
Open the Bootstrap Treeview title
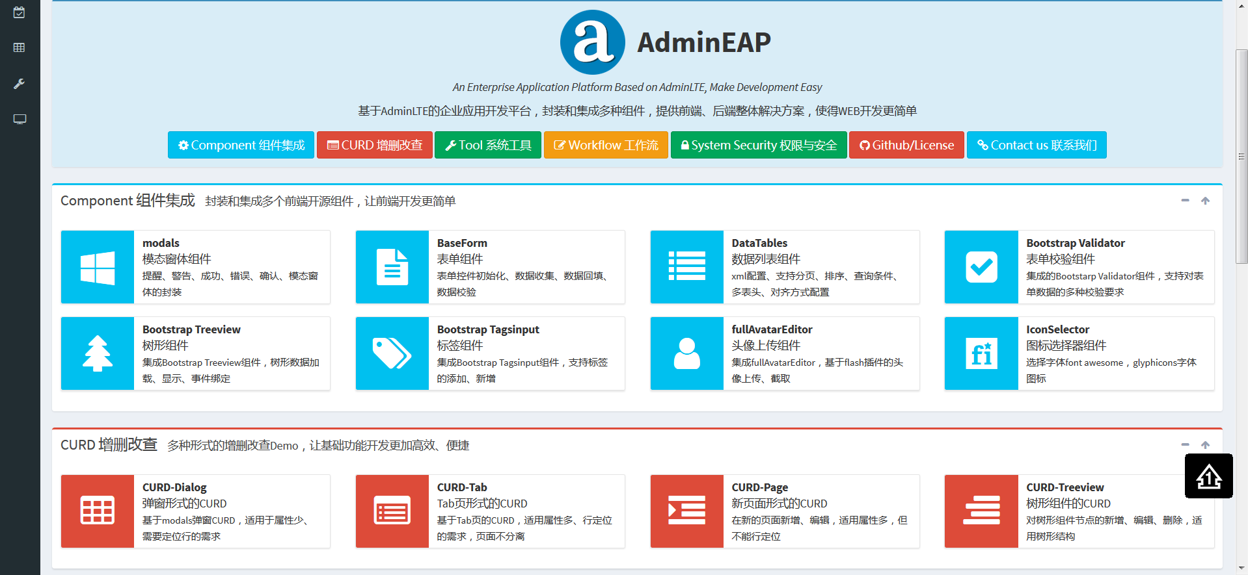[x=191, y=329]
